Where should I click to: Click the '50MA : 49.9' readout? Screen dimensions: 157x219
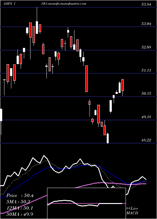[20, 214]
